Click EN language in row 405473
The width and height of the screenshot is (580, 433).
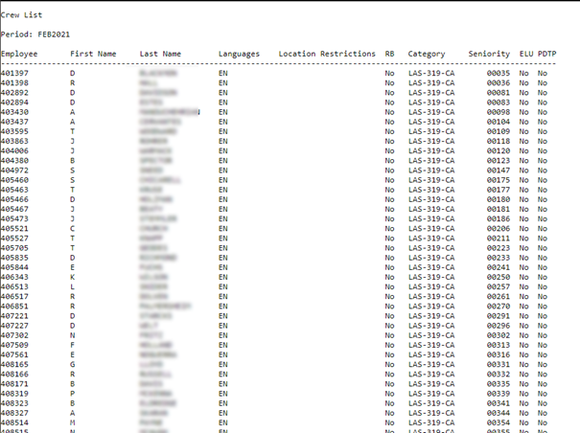click(223, 219)
